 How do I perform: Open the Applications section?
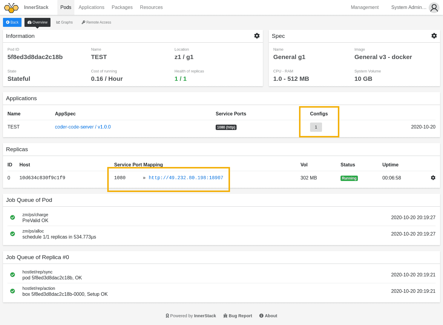coord(91,7)
